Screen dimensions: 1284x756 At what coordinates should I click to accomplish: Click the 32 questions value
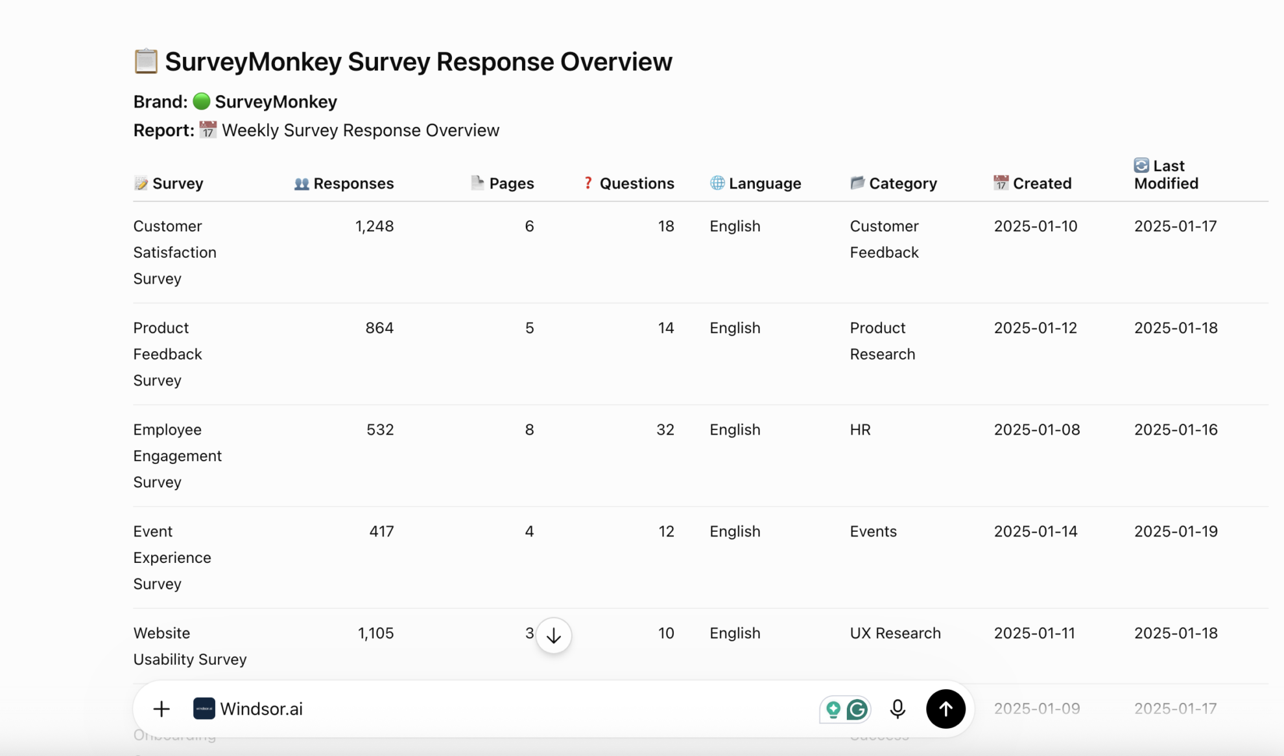coord(665,430)
